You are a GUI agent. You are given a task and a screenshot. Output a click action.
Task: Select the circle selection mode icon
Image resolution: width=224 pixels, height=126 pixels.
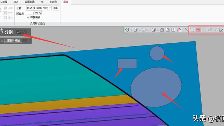tap(198, 30)
